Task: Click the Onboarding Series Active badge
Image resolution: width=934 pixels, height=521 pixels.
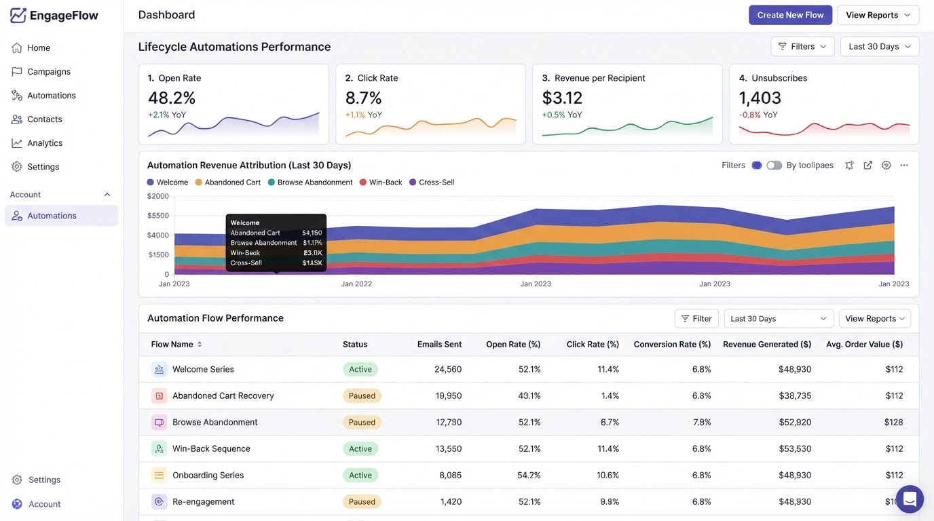Action: (x=360, y=476)
